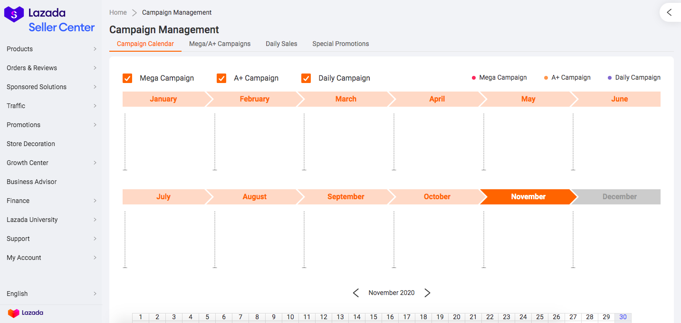The image size is (681, 323).
Task: Go to previous month in calendar
Action: pos(356,293)
